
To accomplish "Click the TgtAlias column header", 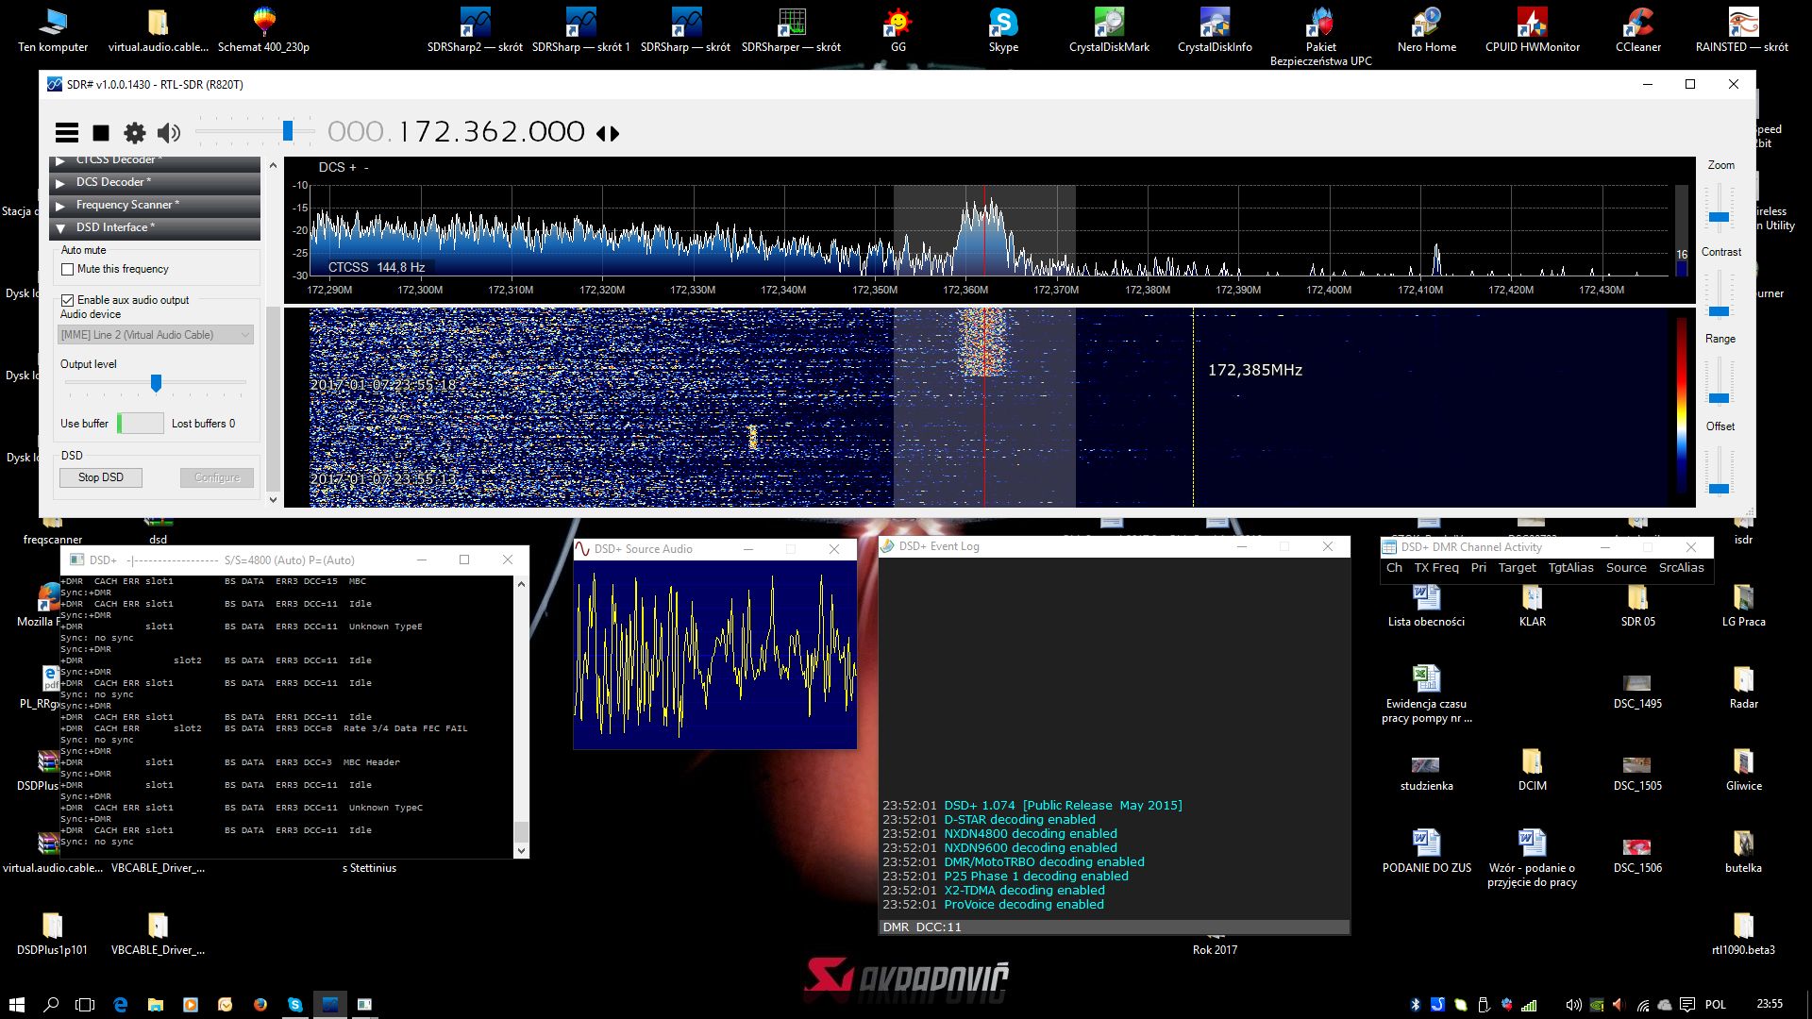I will pyautogui.click(x=1570, y=568).
